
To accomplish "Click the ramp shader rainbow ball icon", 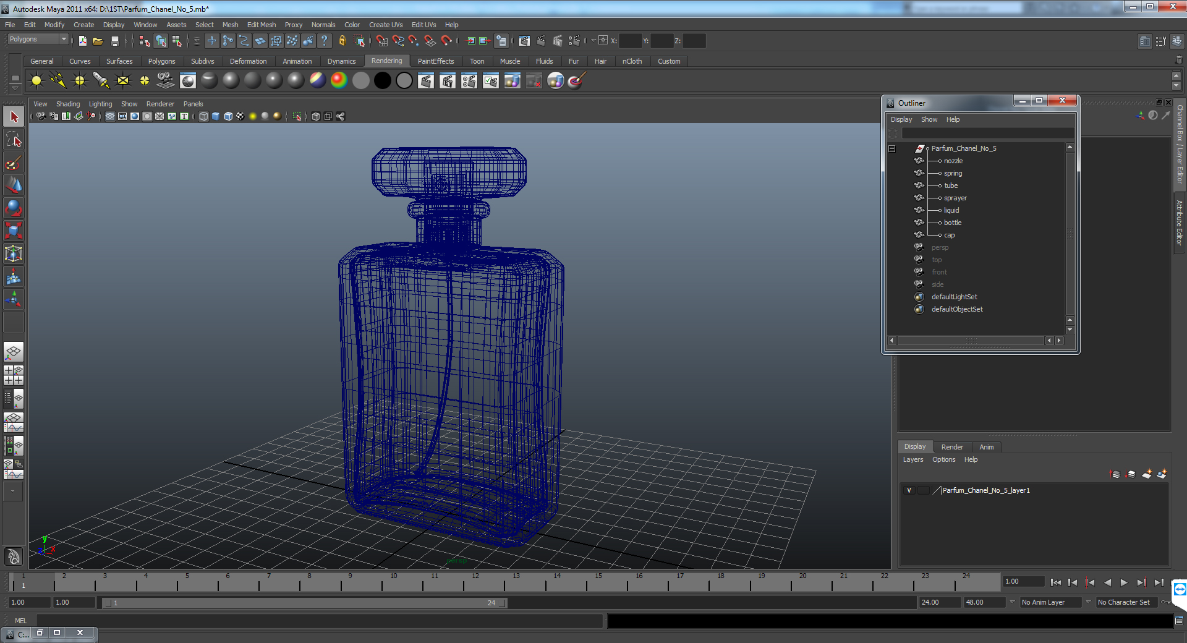I will pos(339,80).
